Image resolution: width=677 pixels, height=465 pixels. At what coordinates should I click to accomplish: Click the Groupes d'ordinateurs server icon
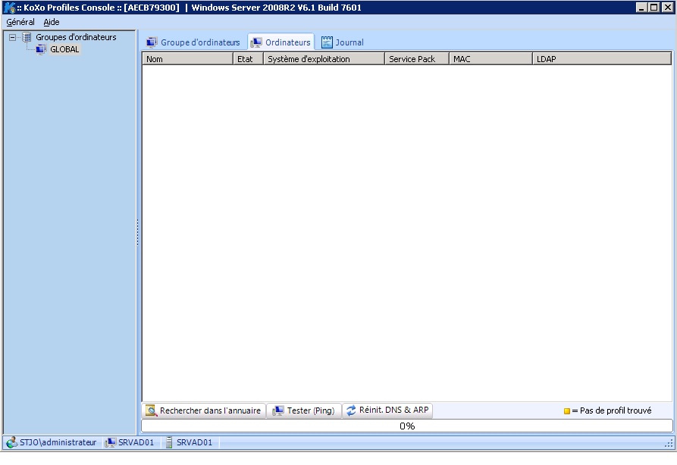click(x=27, y=37)
